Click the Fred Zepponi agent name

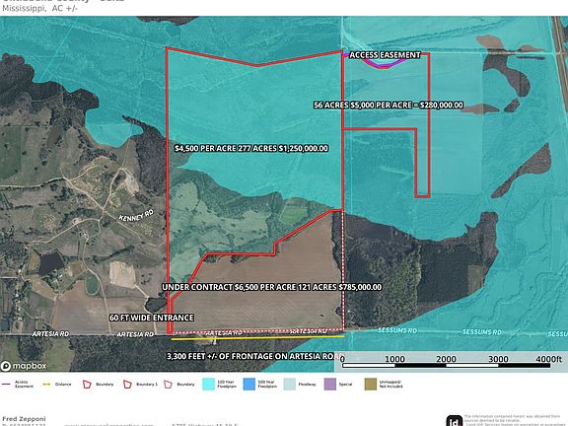[x=24, y=419]
